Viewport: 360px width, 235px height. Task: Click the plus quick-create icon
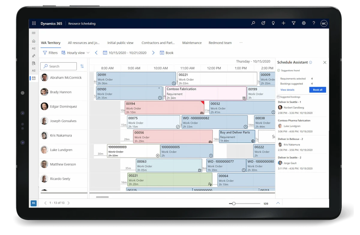pyautogui.click(x=283, y=23)
